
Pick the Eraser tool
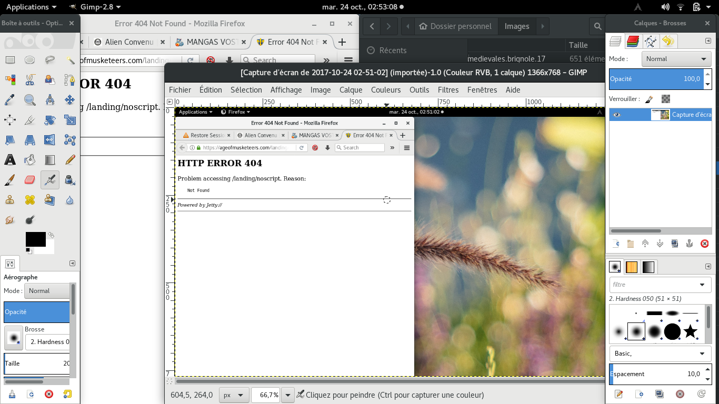(30, 180)
